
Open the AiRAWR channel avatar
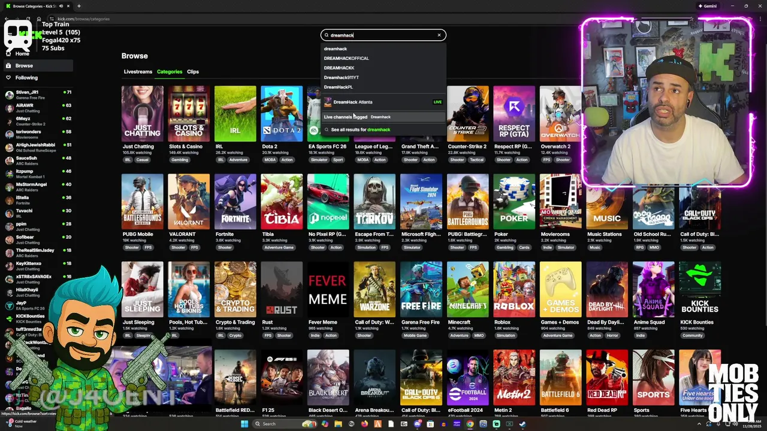click(9, 108)
